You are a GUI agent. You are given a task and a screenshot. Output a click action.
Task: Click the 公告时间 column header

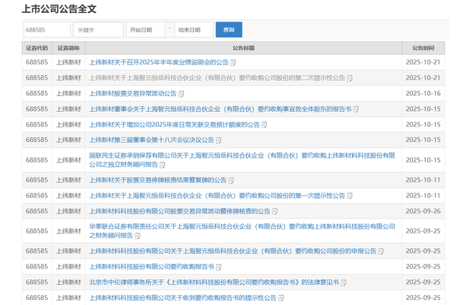tap(423, 48)
